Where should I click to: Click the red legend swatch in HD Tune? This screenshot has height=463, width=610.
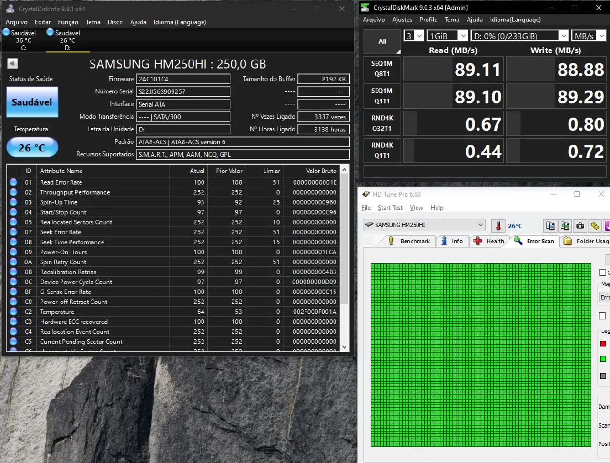603,343
